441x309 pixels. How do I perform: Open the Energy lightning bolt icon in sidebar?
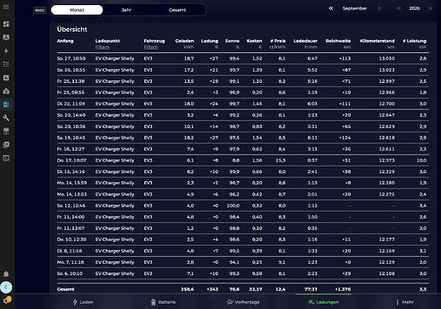[x=6, y=51]
